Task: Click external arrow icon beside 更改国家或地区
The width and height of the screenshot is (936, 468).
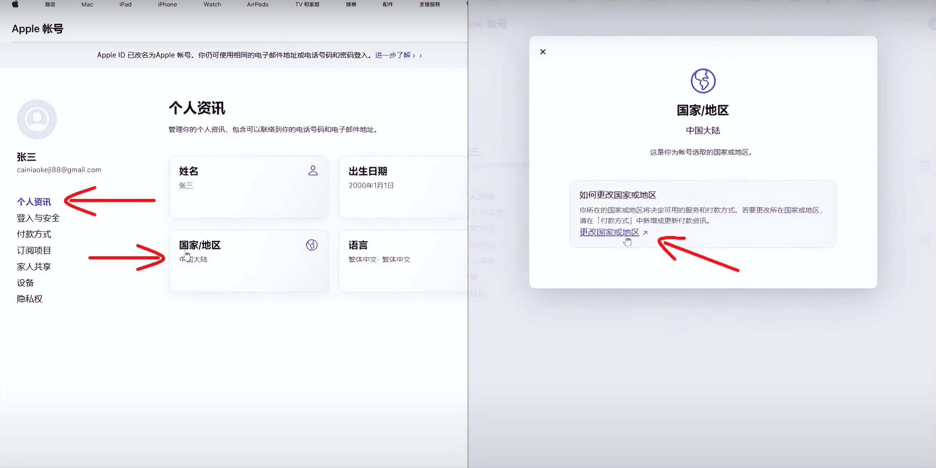Action: [x=645, y=233]
